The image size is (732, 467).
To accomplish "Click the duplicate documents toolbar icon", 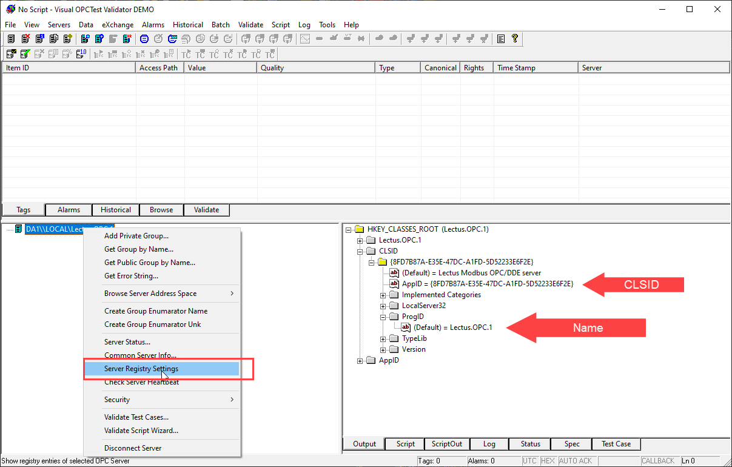I will tap(53, 39).
